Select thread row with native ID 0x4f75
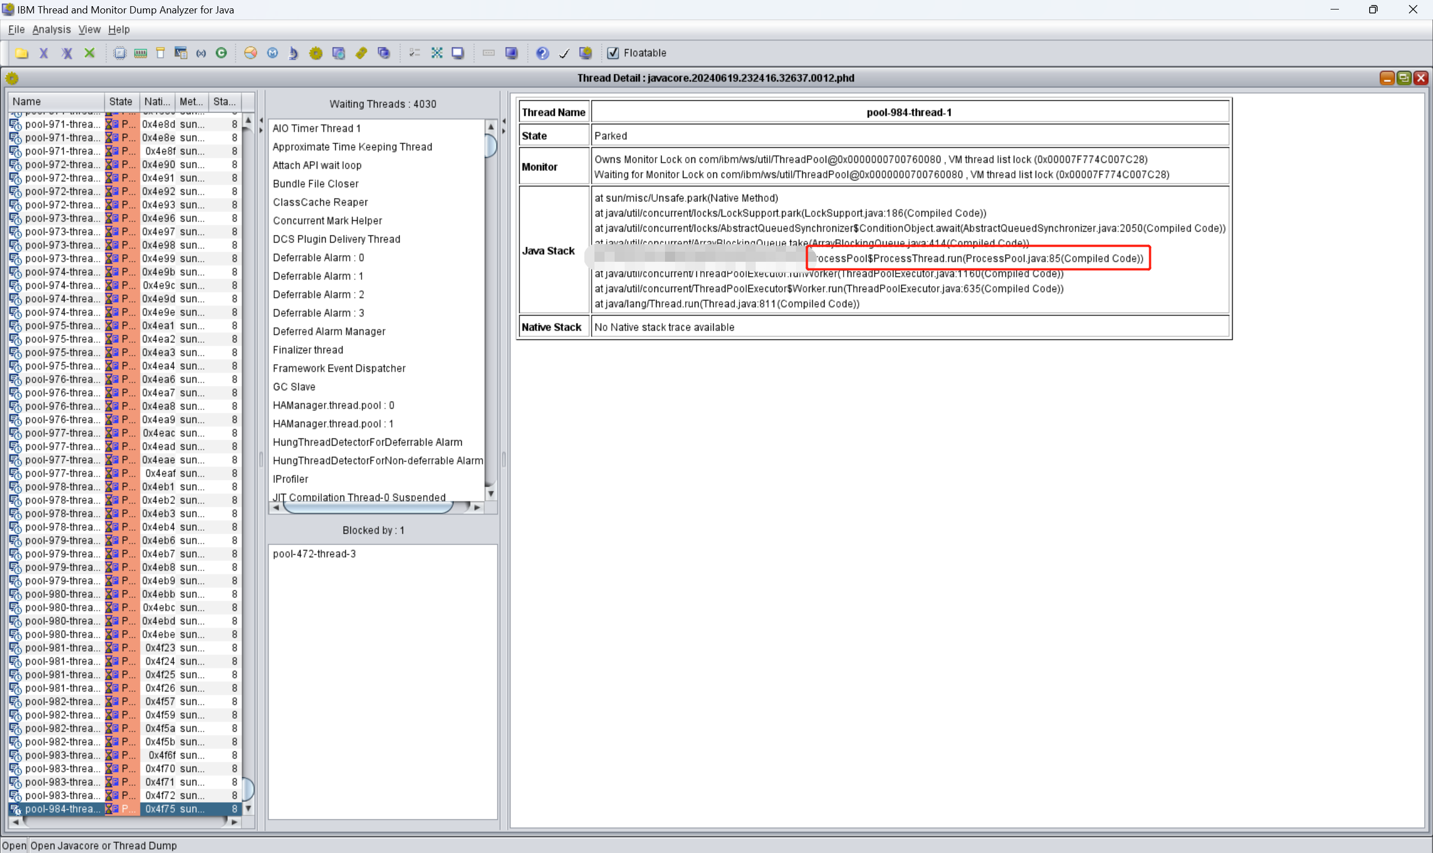This screenshot has width=1433, height=853. (125, 809)
